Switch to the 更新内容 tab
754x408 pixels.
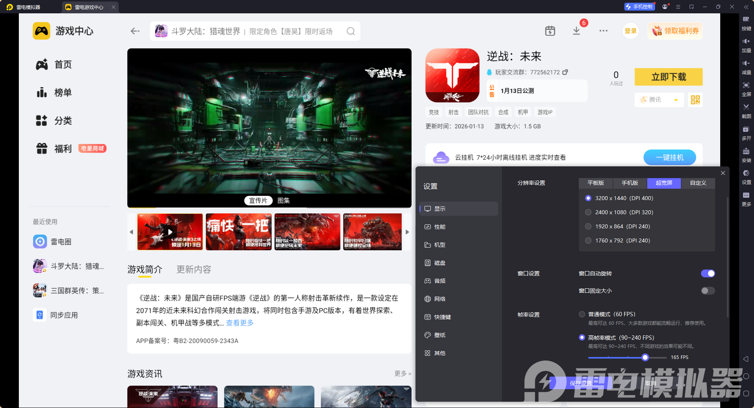[x=194, y=270]
